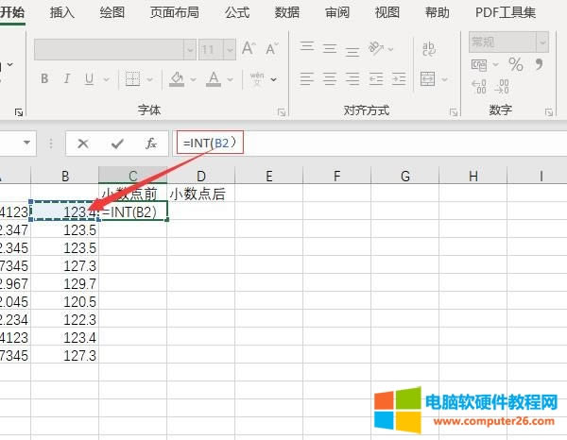
Task: Open the 页面布局 ribbon tab
Action: 174,12
